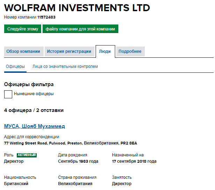Viewport: 215px width, 190px height.
Task: Click birth date "Сентябрь 1983 года"
Action: tap(78, 161)
